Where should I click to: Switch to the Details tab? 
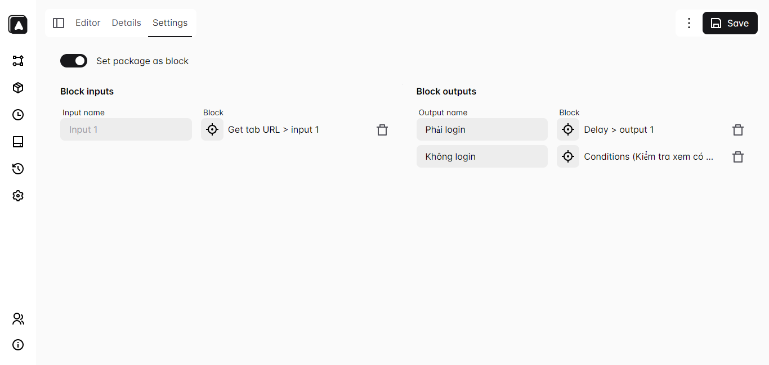126,22
